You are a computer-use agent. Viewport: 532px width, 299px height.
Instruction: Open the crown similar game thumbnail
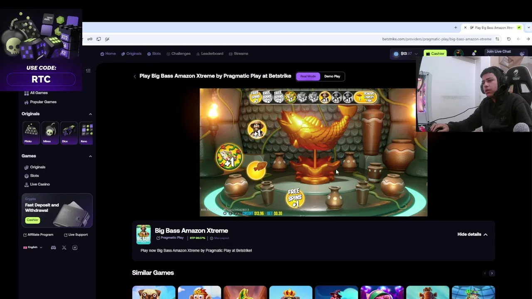(x=291, y=292)
